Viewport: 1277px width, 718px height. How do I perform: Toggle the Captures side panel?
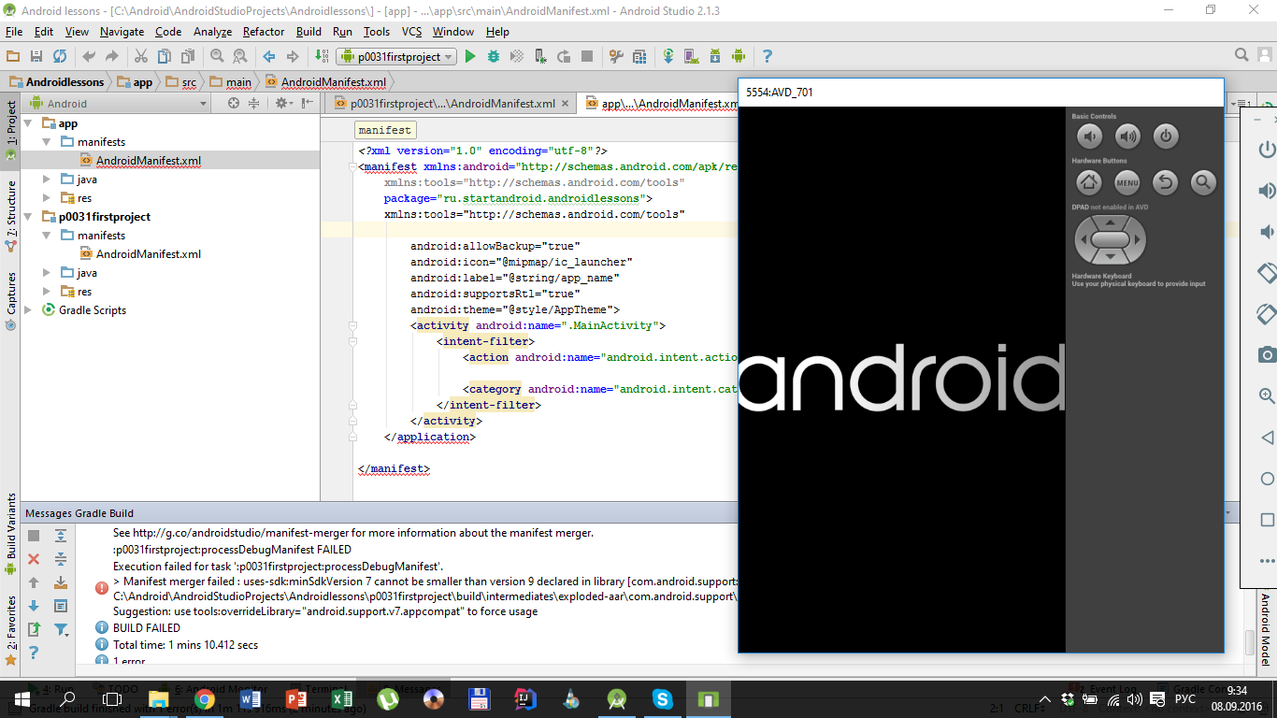10,301
